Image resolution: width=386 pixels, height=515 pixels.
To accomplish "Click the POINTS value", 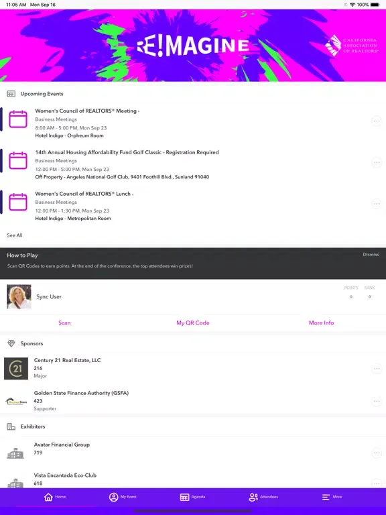I will (x=351, y=296).
